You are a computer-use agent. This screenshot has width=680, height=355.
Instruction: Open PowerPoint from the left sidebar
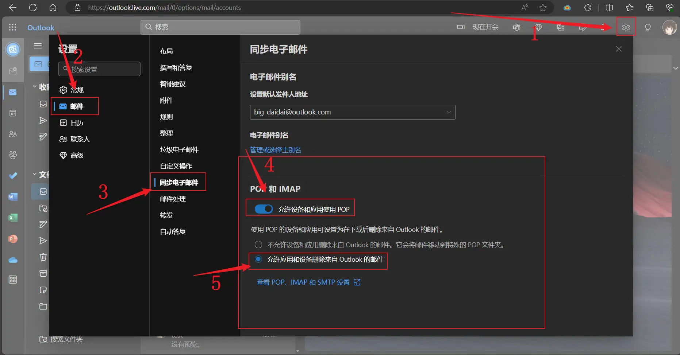pos(13,239)
